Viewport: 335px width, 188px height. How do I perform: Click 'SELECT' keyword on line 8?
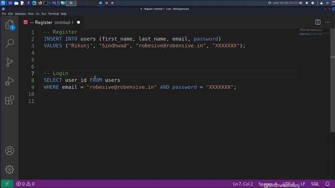tap(53, 80)
